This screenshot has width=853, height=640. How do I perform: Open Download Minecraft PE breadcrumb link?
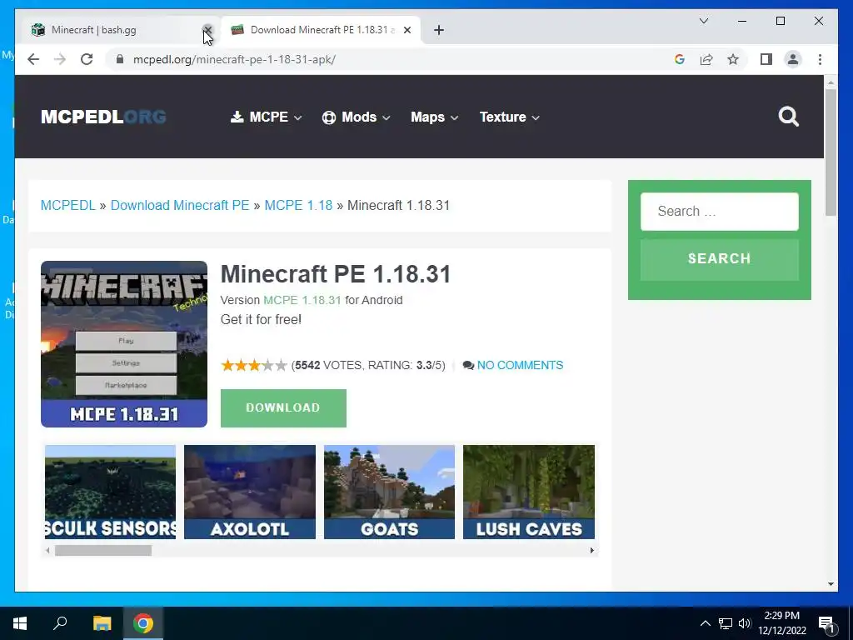click(180, 205)
